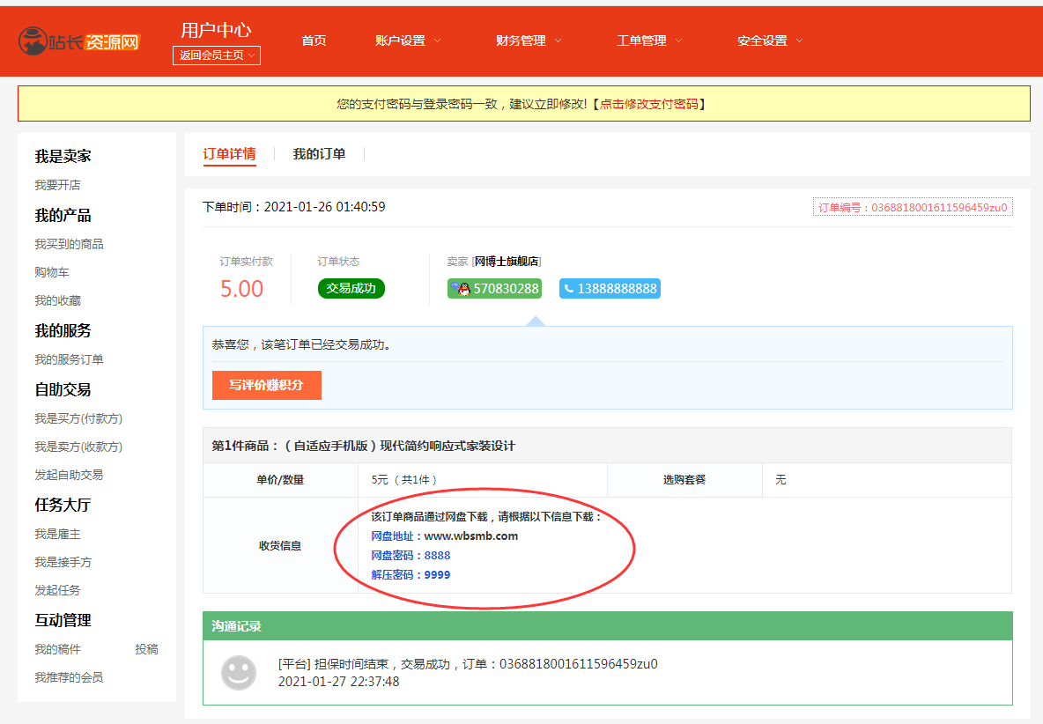Expand the 财务管理 menu
This screenshot has height=724, width=1043.
(529, 41)
